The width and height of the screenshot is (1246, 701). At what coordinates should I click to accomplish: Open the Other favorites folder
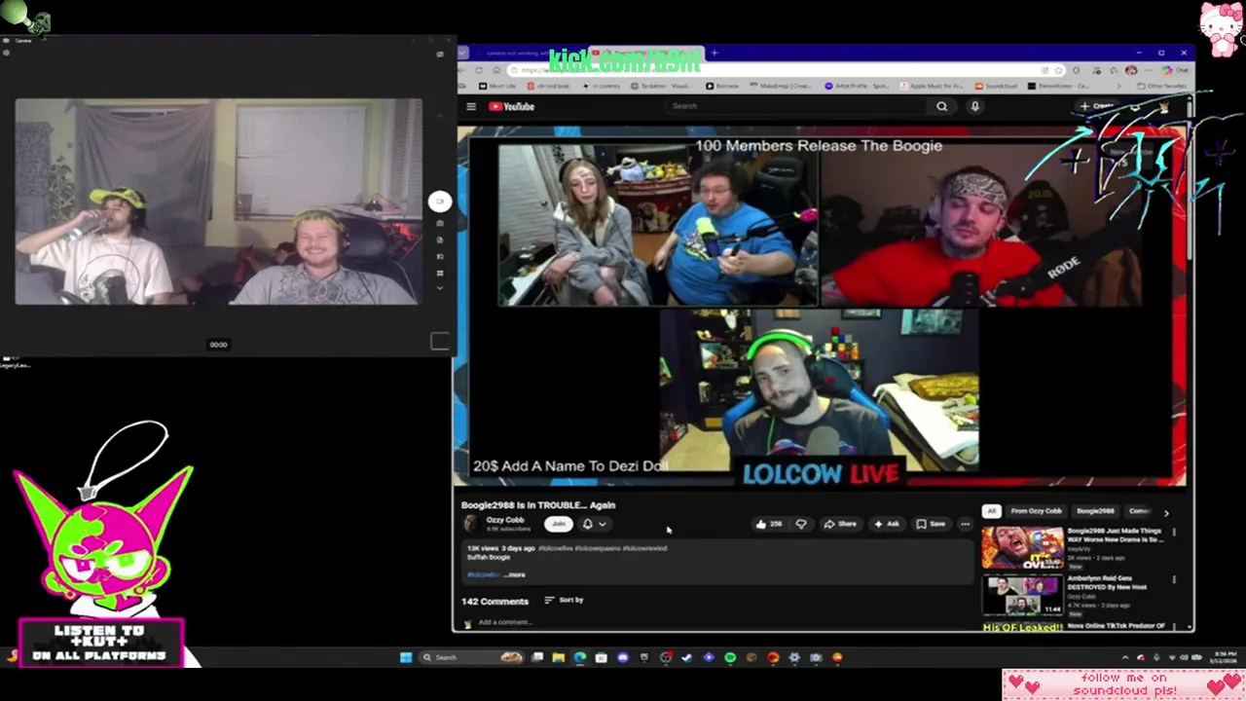[1162, 86]
